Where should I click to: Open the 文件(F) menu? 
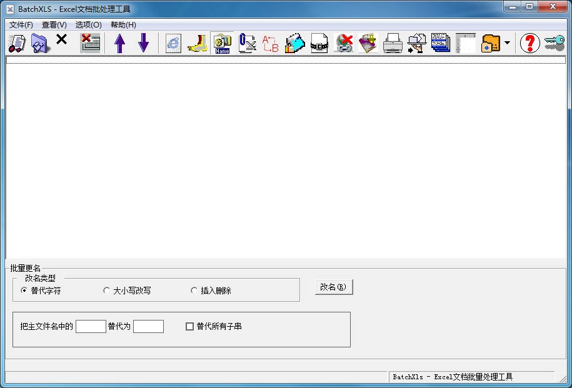click(21, 25)
